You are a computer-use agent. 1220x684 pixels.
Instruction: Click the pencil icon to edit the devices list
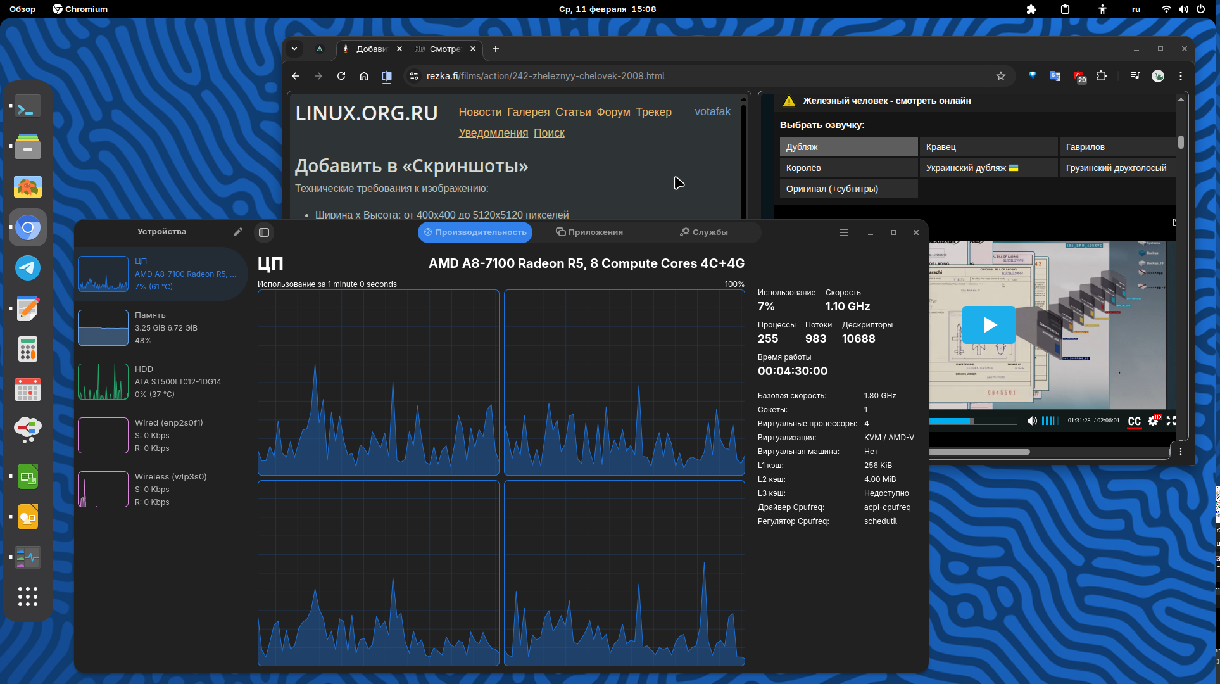tap(237, 232)
